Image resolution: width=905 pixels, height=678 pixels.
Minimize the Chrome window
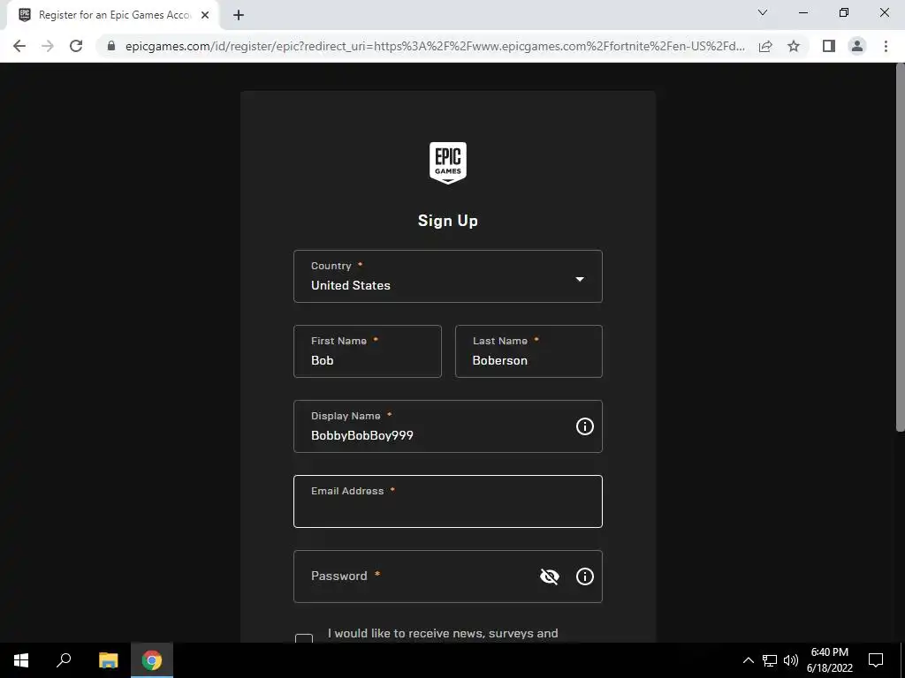(x=803, y=12)
